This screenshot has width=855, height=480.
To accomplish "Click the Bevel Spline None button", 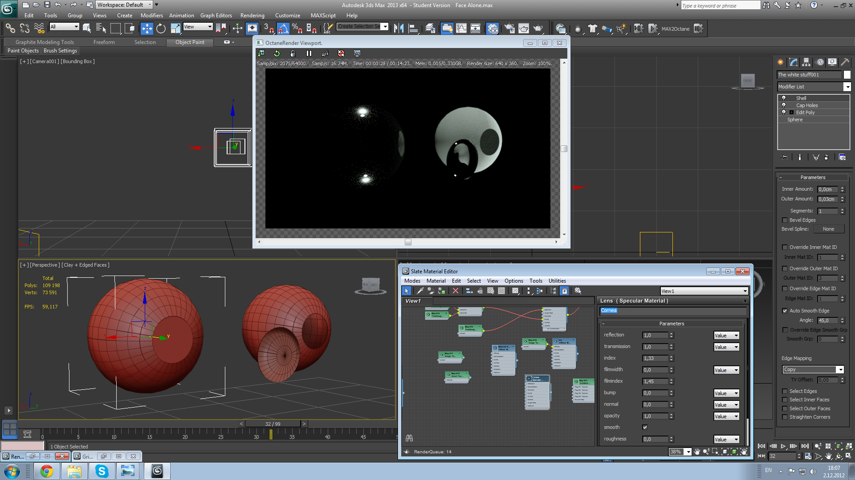I will point(828,229).
